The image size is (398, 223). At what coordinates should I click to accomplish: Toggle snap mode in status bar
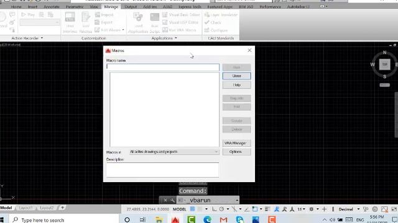tap(200, 209)
